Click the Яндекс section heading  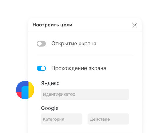coord(50,83)
